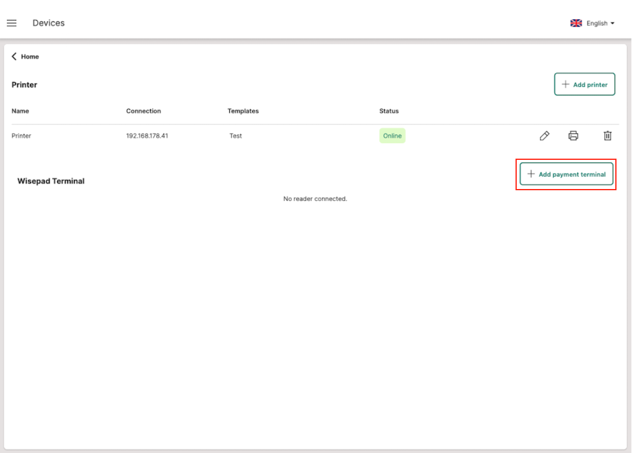Click the Status column header
This screenshot has height=453, width=632.
coord(389,111)
